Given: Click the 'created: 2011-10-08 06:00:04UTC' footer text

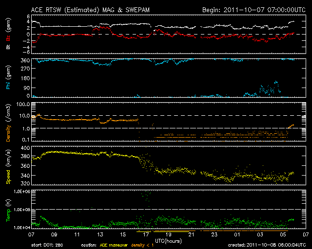Looking at the screenshot, I should [267, 245].
